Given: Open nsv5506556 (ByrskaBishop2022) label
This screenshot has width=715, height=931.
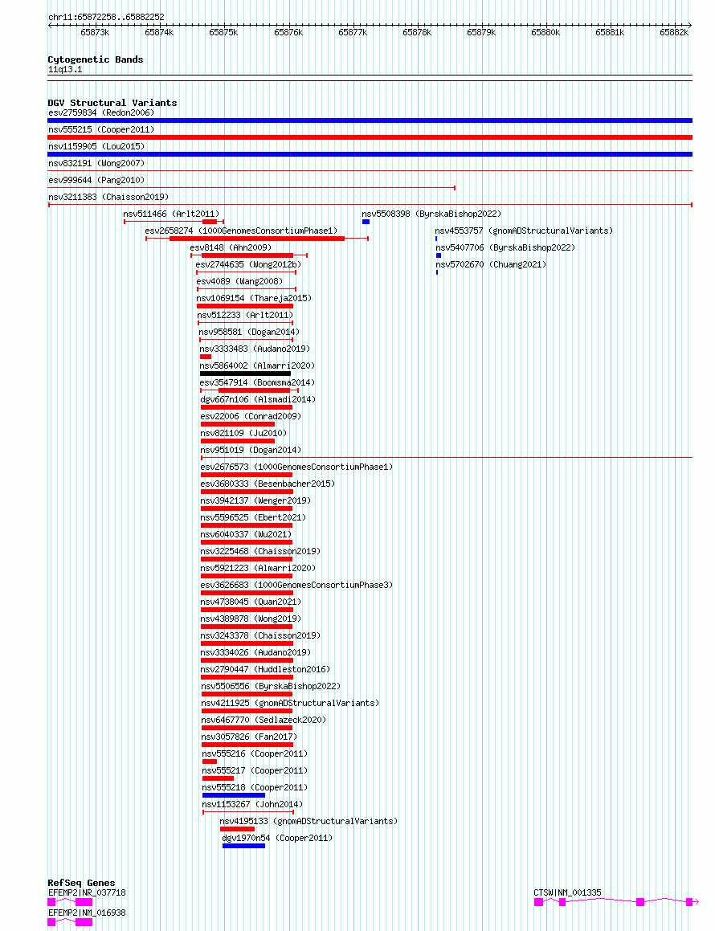Looking at the screenshot, I should click(271, 686).
